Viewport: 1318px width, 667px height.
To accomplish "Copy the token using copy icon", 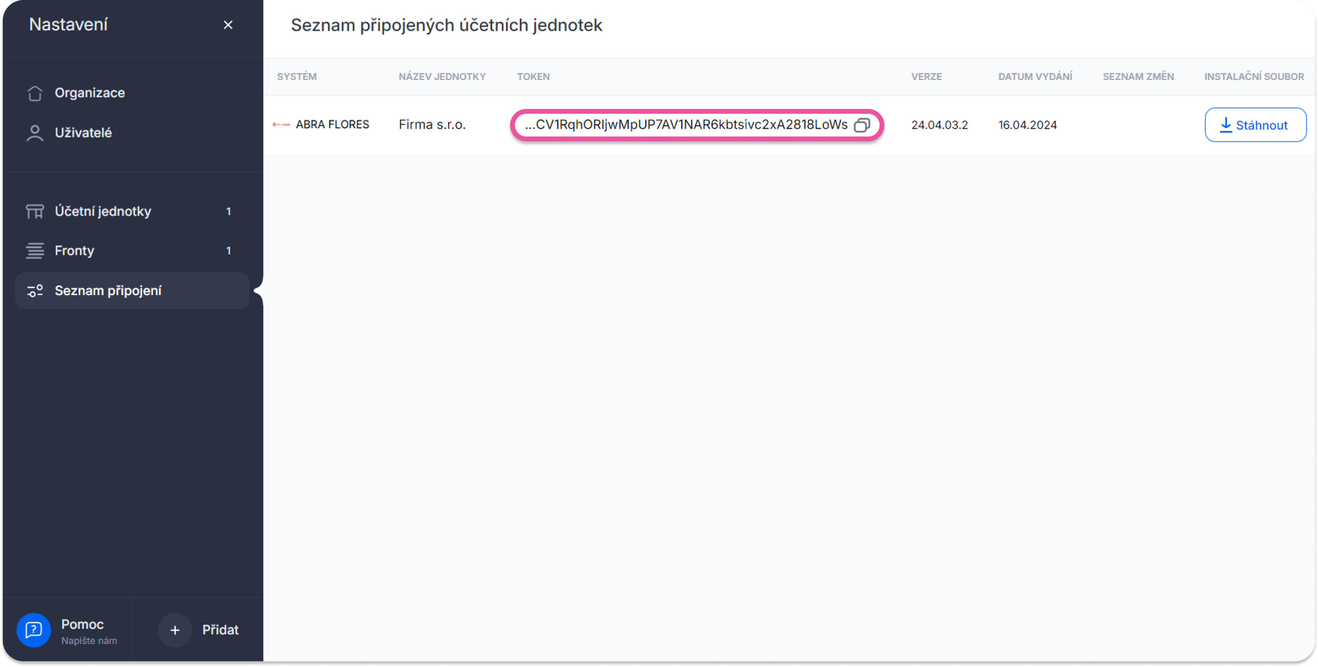I will click(862, 125).
